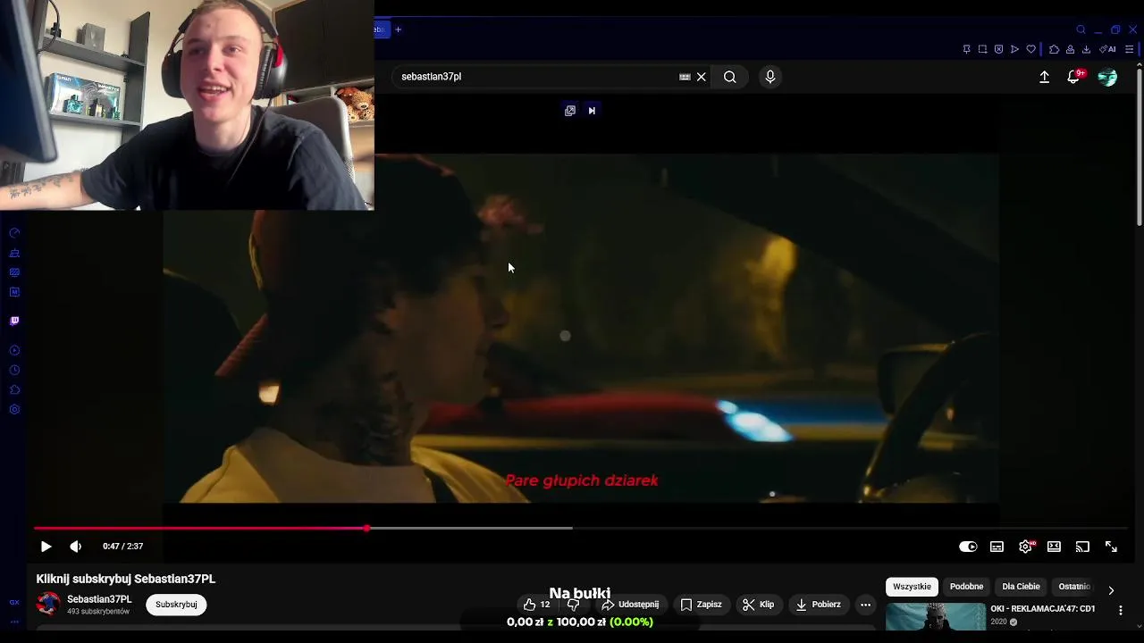Screen dimensions: 1144x643
Task: Open sidebar settings gear icon
Action: tap(14, 410)
